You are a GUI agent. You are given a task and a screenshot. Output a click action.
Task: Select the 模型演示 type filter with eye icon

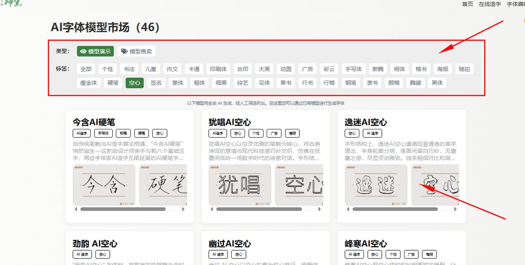pyautogui.click(x=95, y=51)
